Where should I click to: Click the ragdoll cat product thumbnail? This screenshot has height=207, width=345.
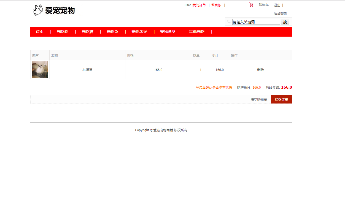40,70
